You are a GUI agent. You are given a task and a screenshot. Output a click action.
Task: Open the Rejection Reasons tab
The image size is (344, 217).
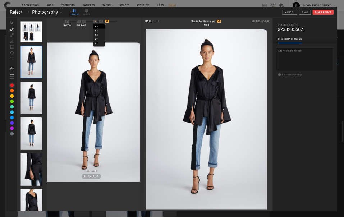click(290, 39)
